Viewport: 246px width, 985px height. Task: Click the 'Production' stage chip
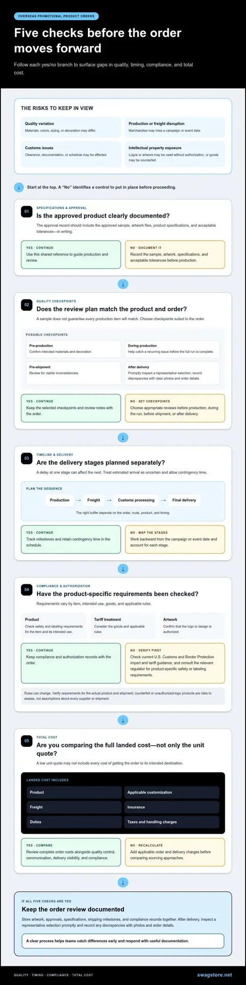pos(59,500)
